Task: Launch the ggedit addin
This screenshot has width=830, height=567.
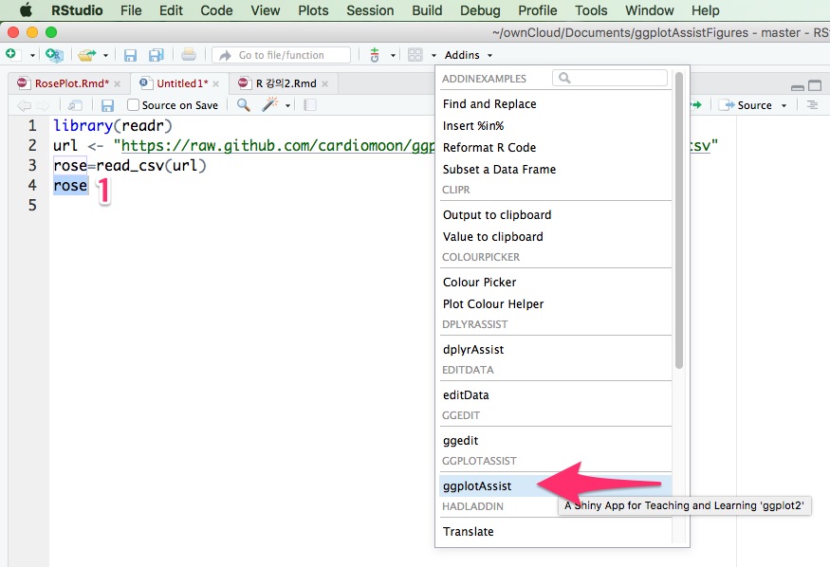Action: 555,440
